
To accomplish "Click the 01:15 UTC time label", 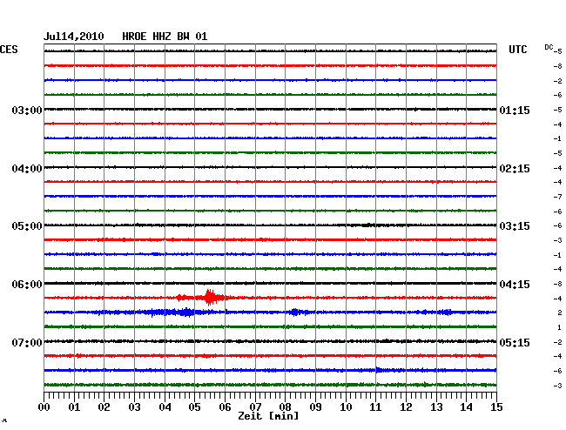I will click(515, 110).
